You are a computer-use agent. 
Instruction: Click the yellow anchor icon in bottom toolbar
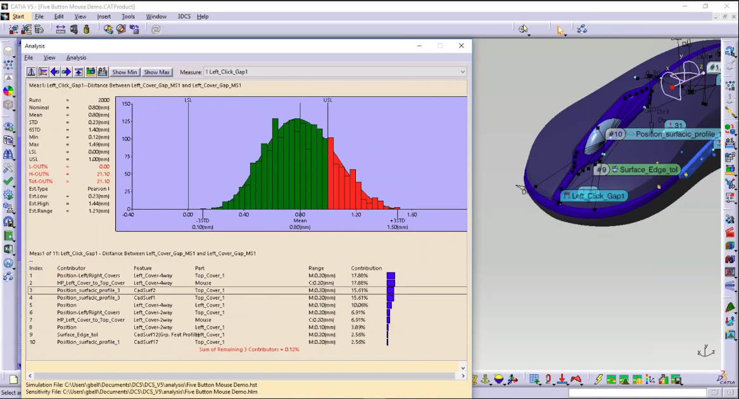[486, 379]
